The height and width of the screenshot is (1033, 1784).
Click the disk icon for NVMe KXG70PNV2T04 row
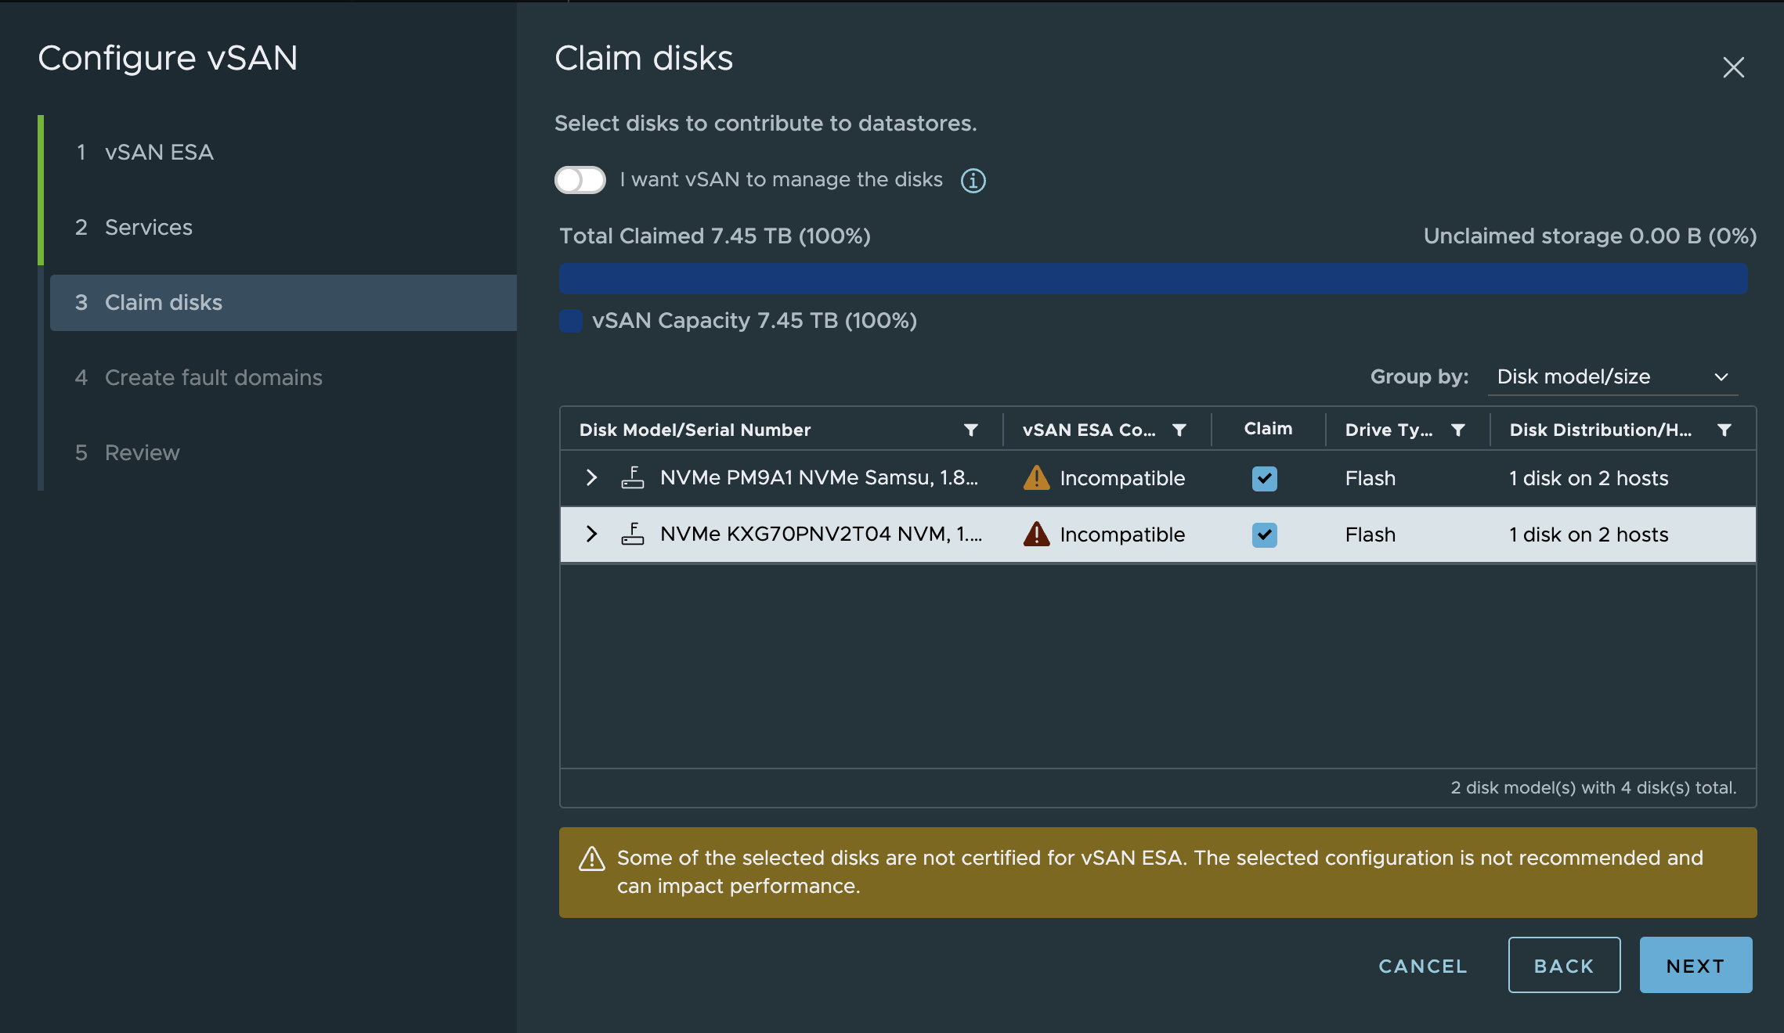click(x=631, y=534)
